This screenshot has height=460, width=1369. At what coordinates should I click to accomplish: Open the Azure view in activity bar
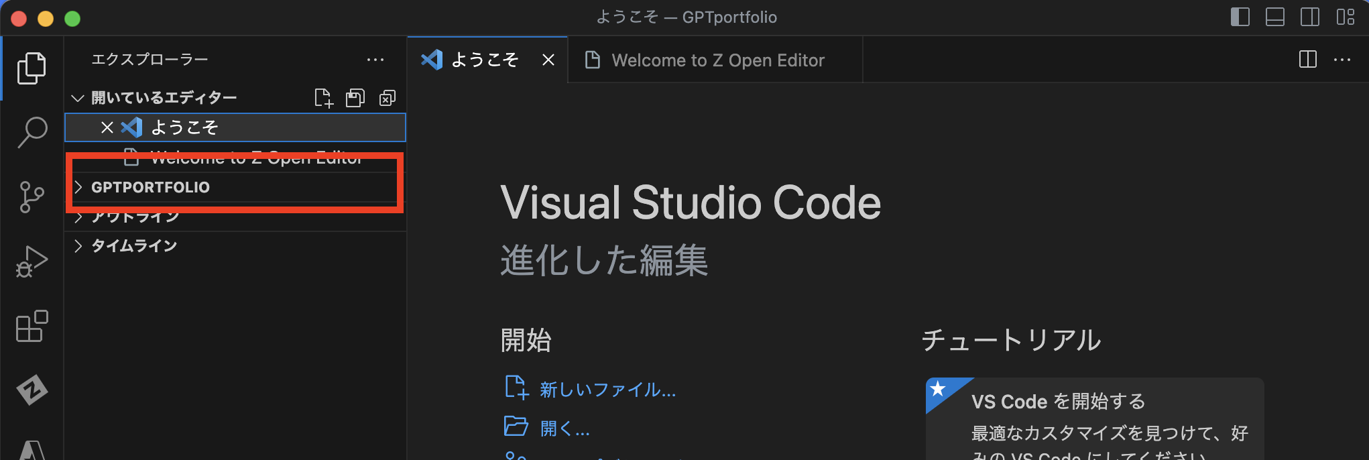click(x=32, y=449)
